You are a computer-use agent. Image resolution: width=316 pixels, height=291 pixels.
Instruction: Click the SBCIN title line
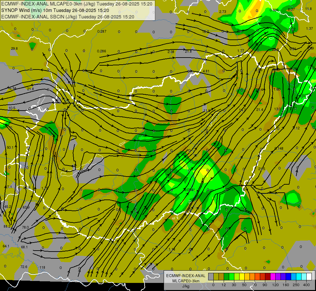pyautogui.click(x=68, y=17)
